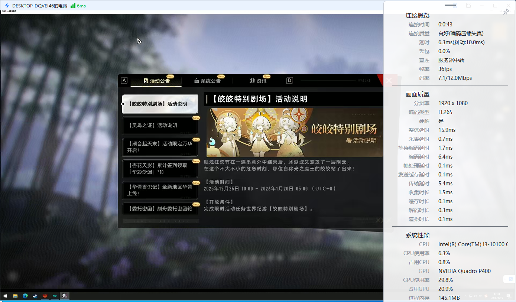
Task: Launch Microsoft Edge from the taskbar
Action: pos(25,296)
